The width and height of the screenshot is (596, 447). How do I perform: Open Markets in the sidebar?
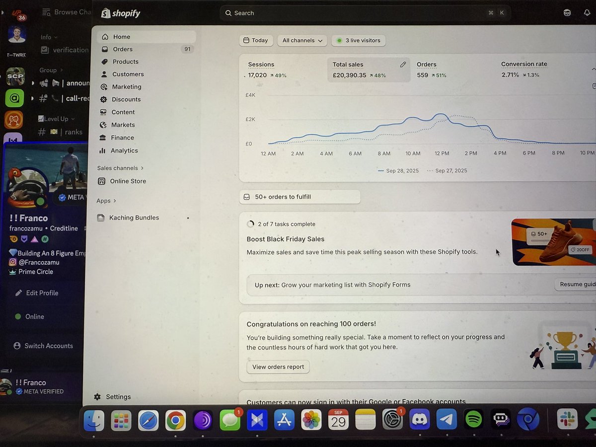pos(123,125)
